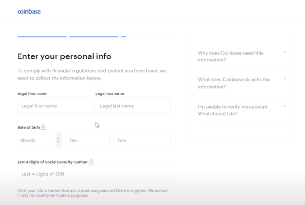Screen dimensions: 305x205
Task: Select the Day input field
Action: tap(88, 140)
